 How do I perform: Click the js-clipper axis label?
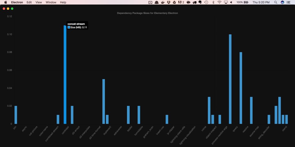171,130
